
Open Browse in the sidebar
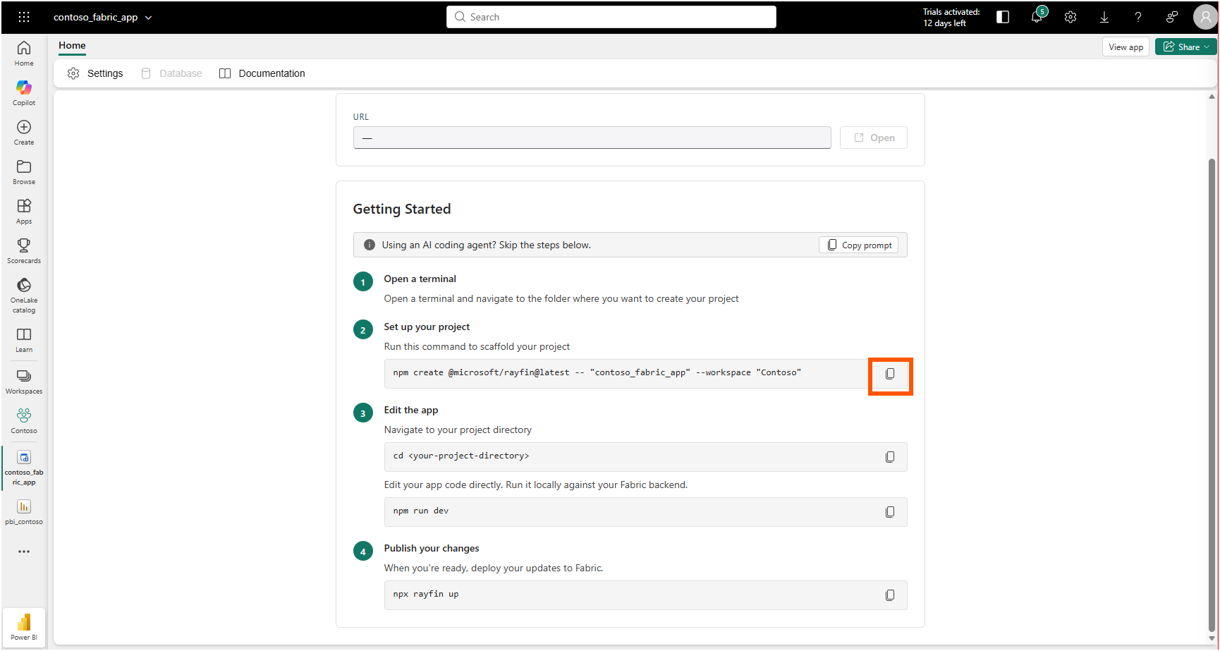(x=24, y=172)
